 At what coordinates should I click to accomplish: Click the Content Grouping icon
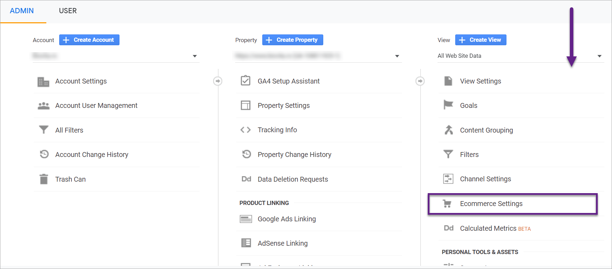tap(448, 130)
